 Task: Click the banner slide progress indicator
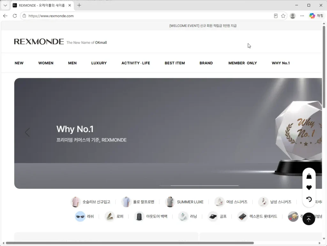(x=199, y=185)
